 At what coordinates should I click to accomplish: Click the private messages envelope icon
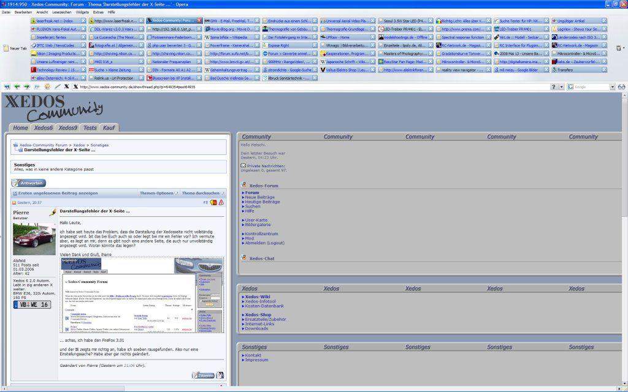point(243,165)
